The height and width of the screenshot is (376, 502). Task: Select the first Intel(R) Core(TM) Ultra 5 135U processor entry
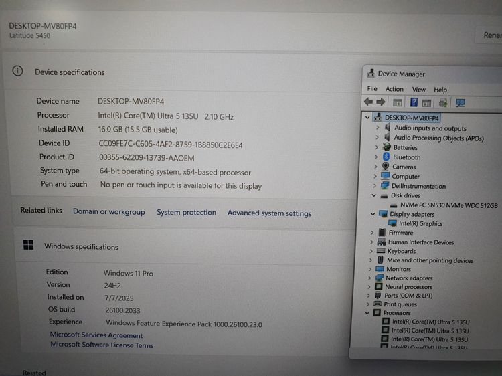(x=431, y=322)
